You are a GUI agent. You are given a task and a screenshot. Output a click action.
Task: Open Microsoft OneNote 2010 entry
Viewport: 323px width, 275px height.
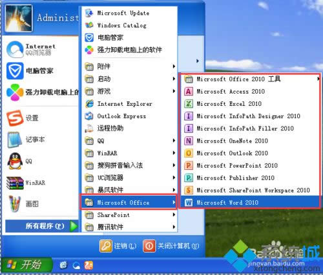coord(250,141)
